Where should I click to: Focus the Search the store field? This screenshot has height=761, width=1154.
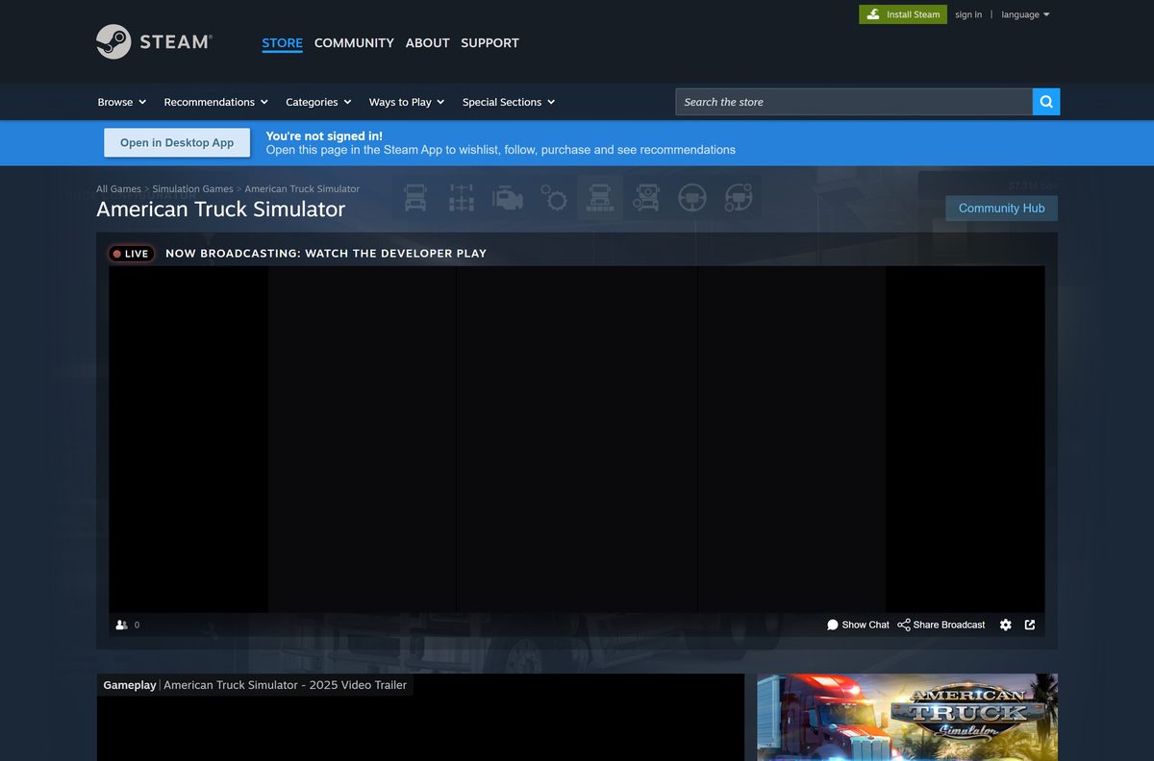click(x=854, y=102)
